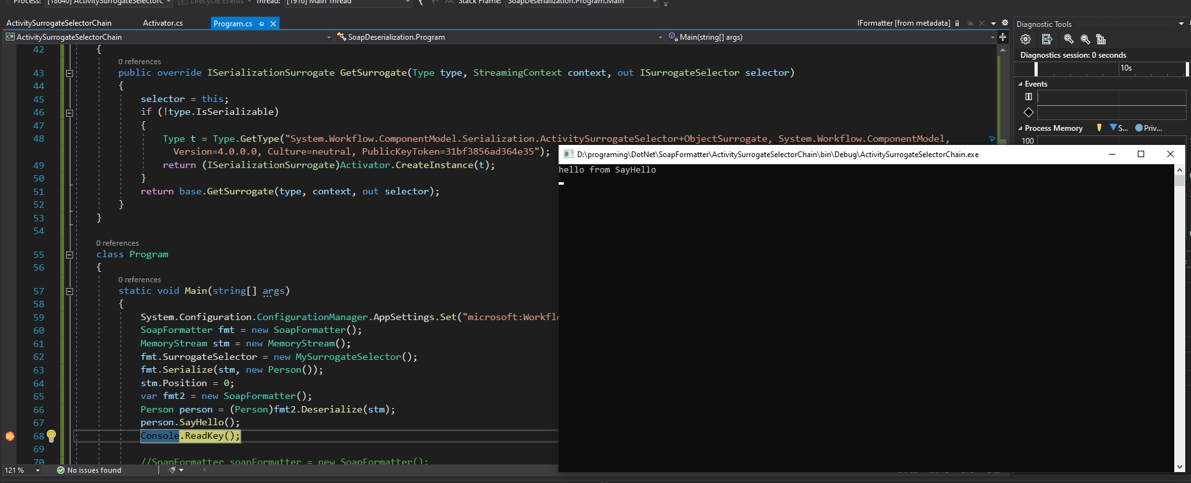
Task: Click the left timeline selection handle
Action: pyautogui.click(x=1036, y=69)
